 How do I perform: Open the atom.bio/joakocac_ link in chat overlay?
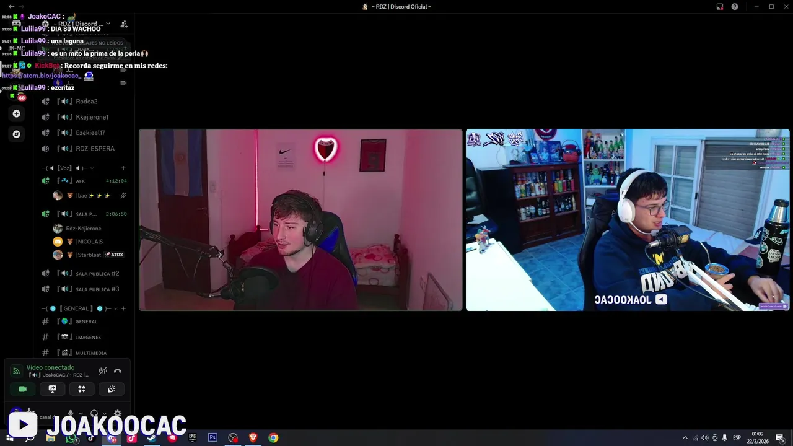41,76
